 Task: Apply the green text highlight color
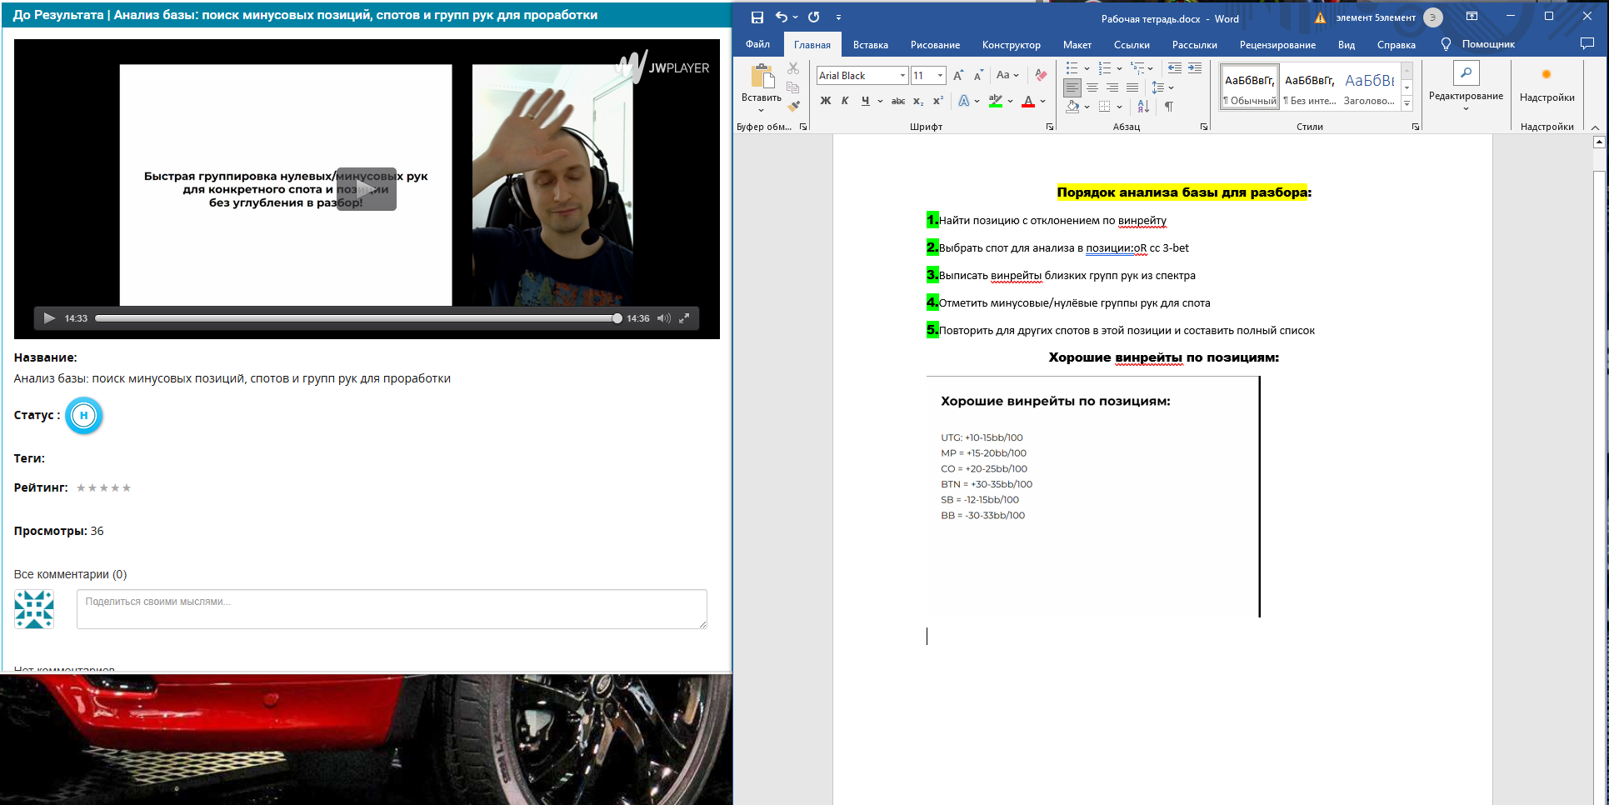[x=996, y=101]
